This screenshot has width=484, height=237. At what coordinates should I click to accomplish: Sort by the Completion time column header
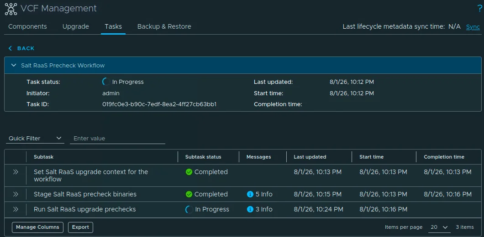tap(444, 157)
